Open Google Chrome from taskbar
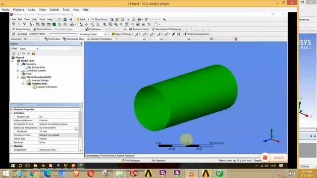Screen dimensions: 317x178 pos(33,174)
